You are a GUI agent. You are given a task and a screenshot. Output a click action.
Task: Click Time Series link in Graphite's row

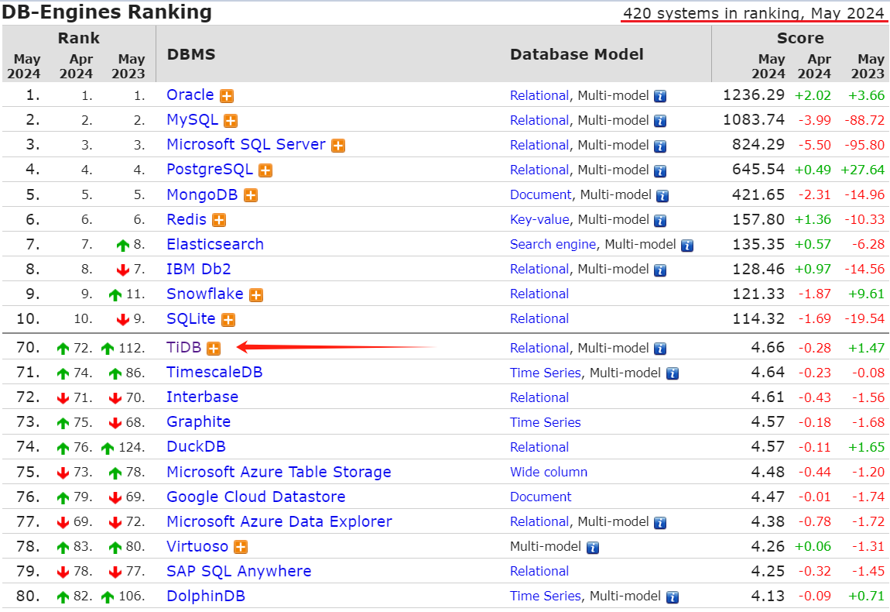coord(546,423)
